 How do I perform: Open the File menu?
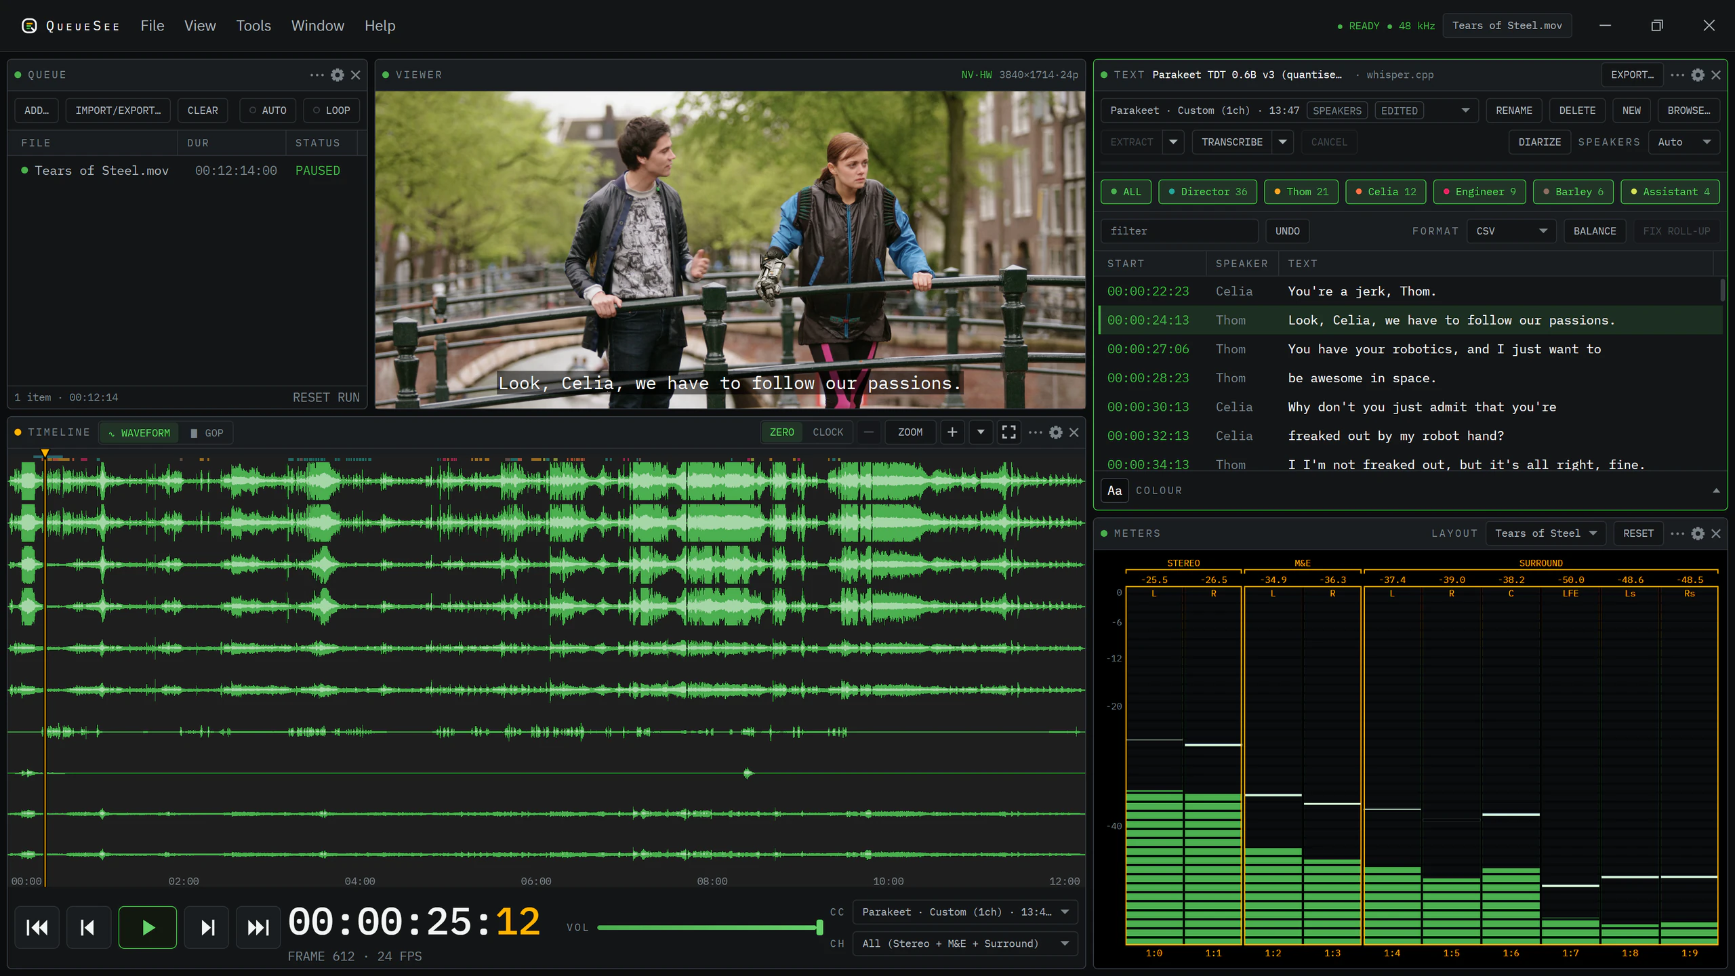click(152, 26)
